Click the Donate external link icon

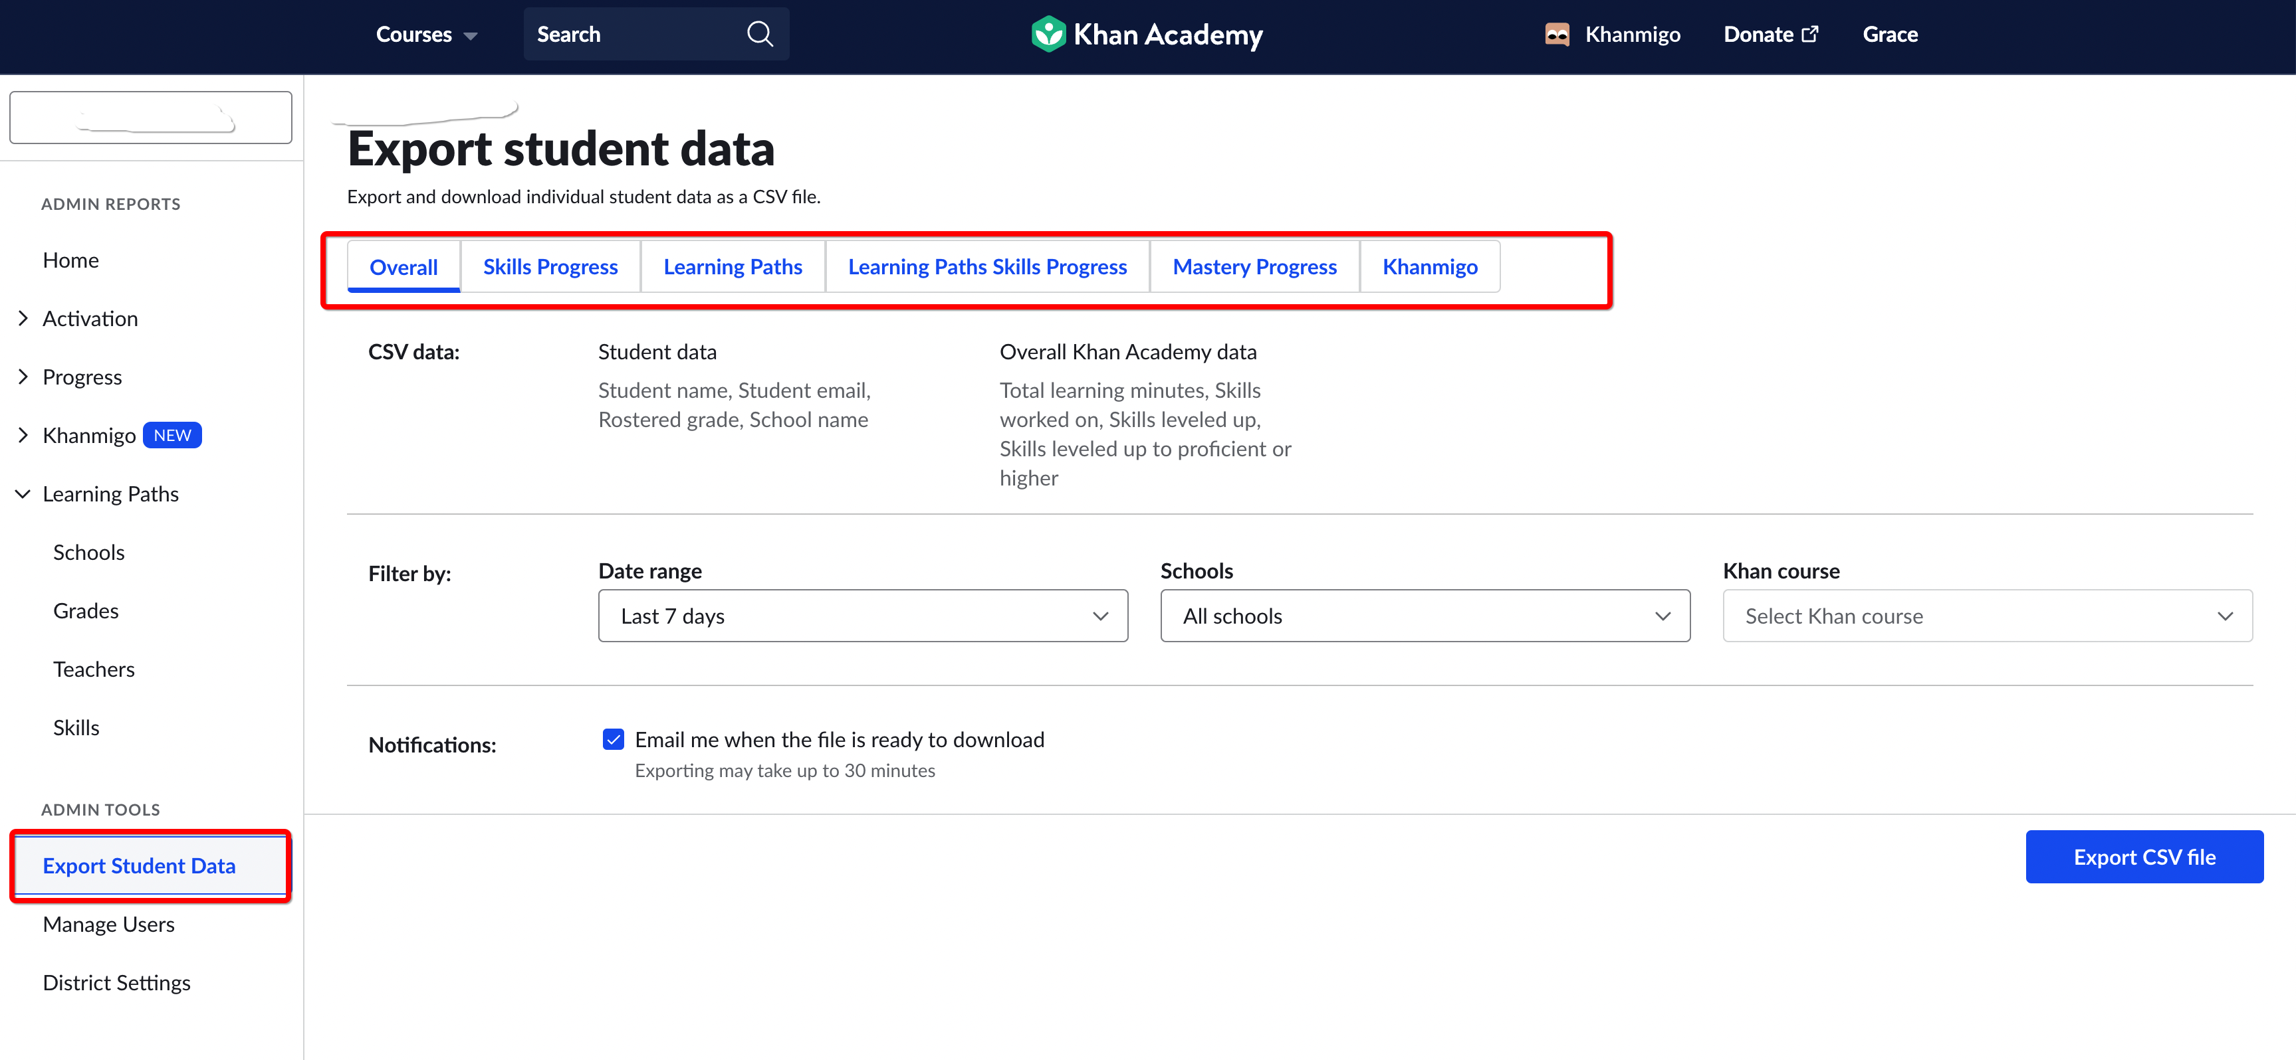1811,33
